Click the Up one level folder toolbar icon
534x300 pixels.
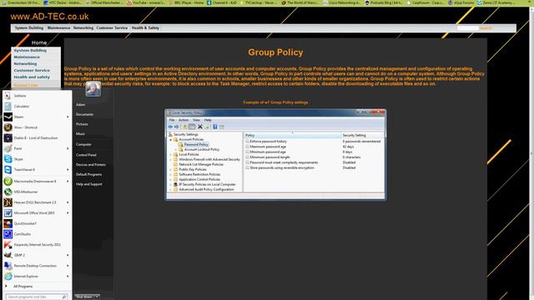(x=184, y=127)
